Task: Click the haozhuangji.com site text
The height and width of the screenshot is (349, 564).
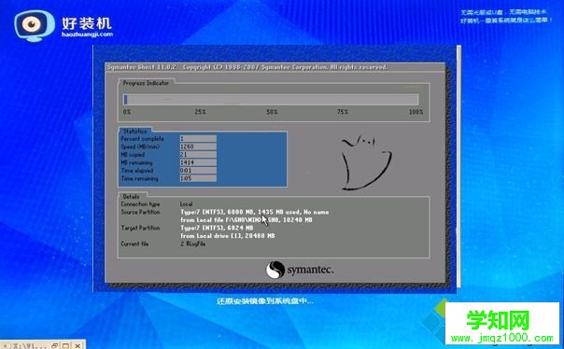Action: point(88,35)
